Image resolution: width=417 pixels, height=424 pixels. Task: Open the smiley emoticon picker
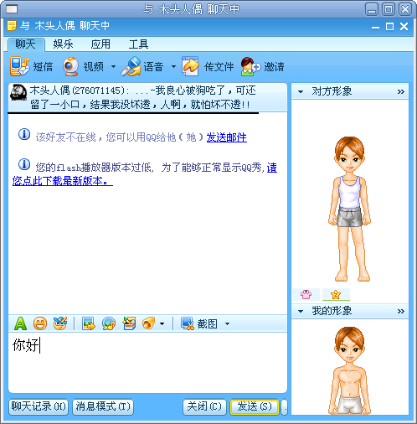coord(40,323)
